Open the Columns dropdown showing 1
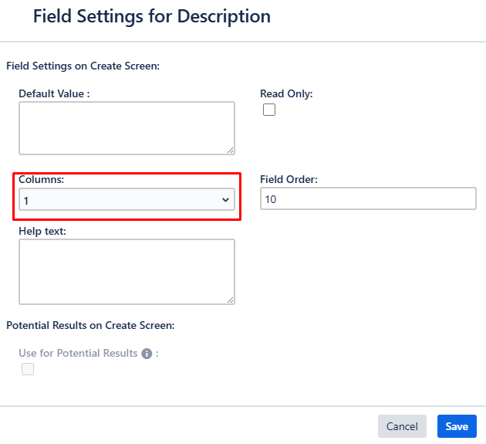Viewport: 486px width, 444px height. click(x=127, y=199)
